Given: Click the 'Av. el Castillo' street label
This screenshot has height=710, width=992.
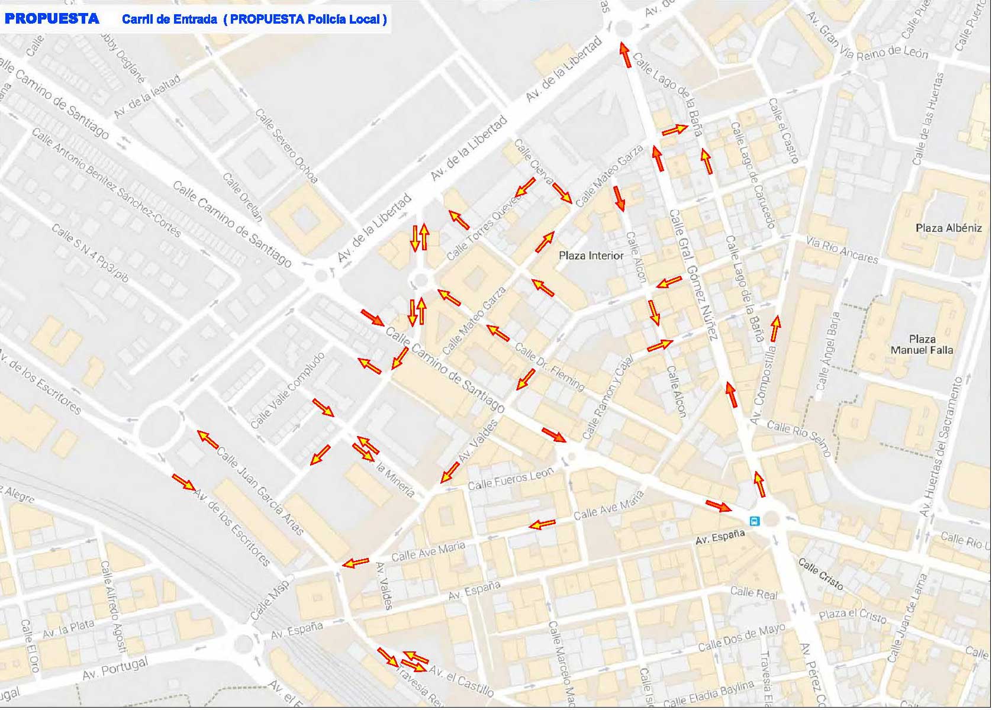Looking at the screenshot, I should point(461,681).
